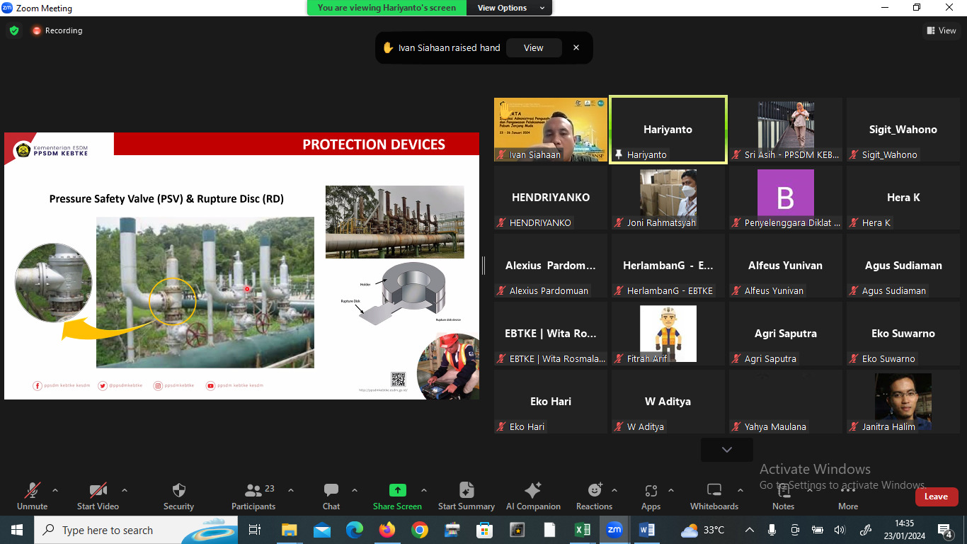Open Mail app from the taskbar

coord(321,530)
